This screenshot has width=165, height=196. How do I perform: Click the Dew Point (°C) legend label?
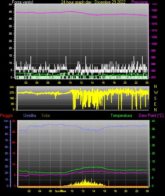[x=151, y=115]
